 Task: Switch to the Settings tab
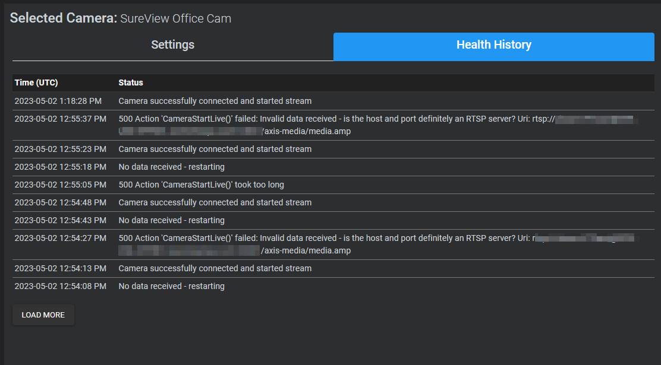pyautogui.click(x=172, y=45)
